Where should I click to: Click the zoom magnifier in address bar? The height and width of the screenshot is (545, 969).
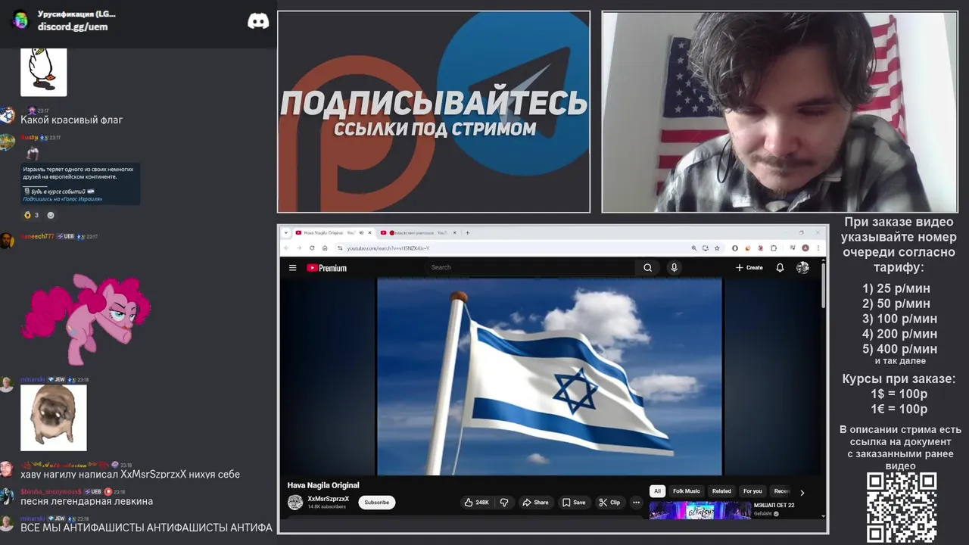694,248
